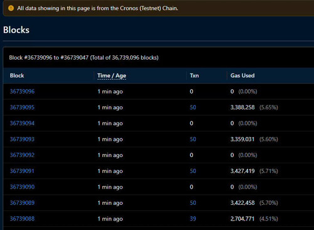Open block 36739091

click(22, 171)
